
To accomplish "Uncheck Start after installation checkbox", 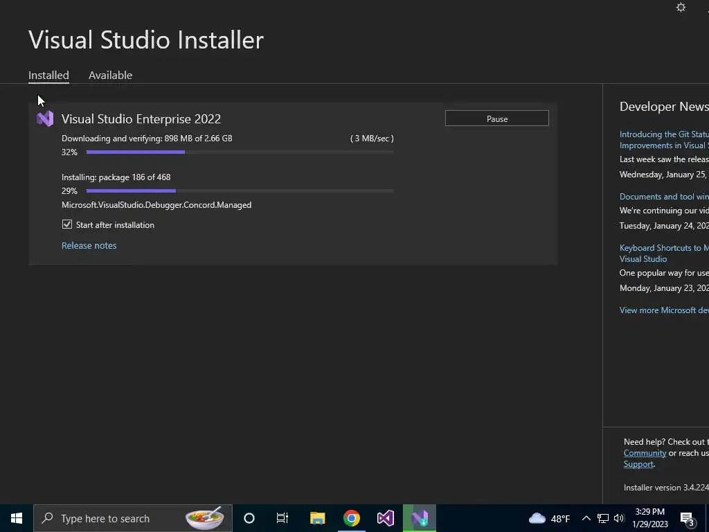I will coord(67,224).
